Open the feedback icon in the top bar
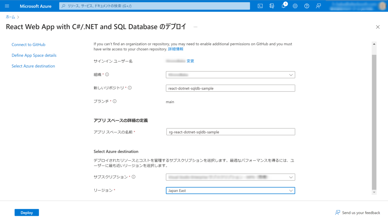The width and height of the screenshot is (388, 224). click(x=318, y=6)
